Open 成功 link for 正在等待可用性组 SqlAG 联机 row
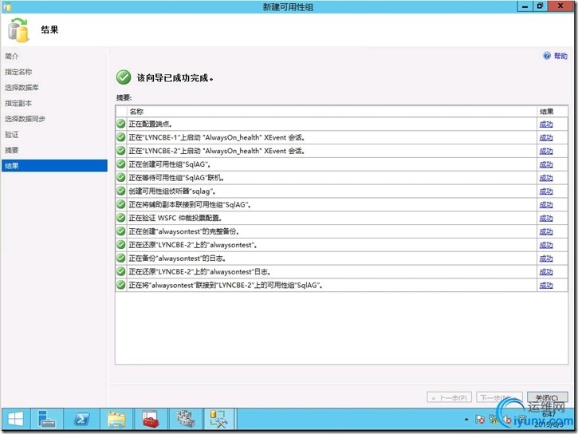 tap(546, 178)
